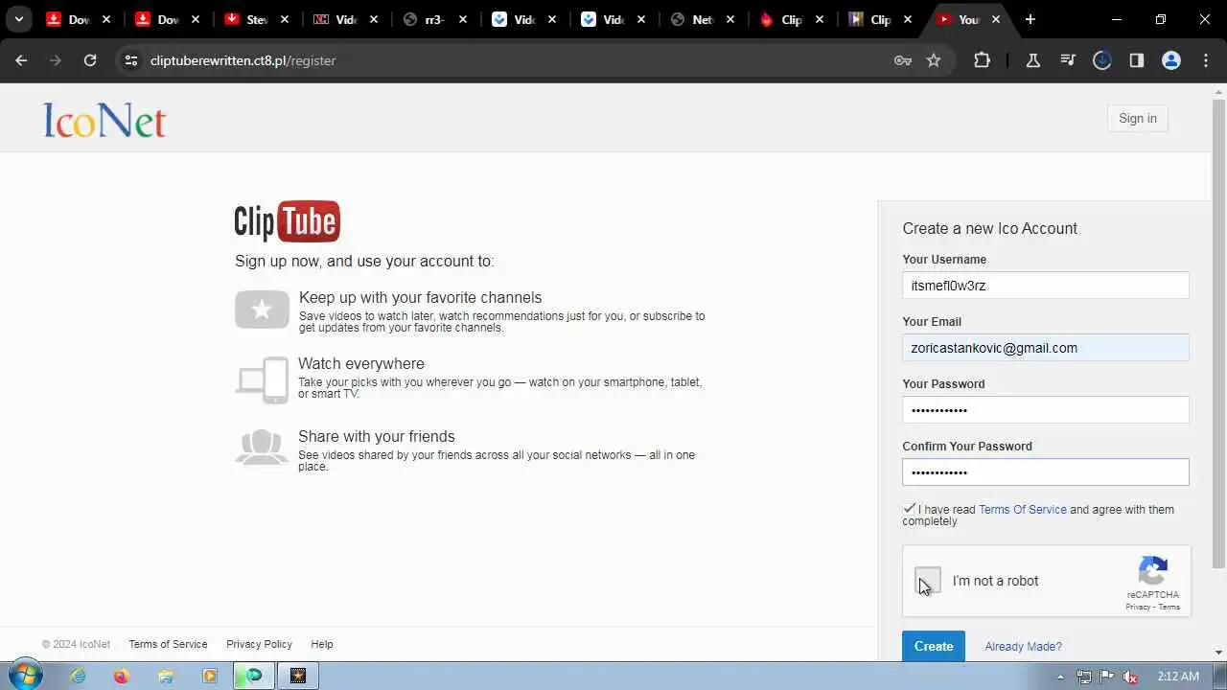Switch to the 'rr3-' tab
The width and height of the screenshot is (1227, 690).
(x=435, y=19)
